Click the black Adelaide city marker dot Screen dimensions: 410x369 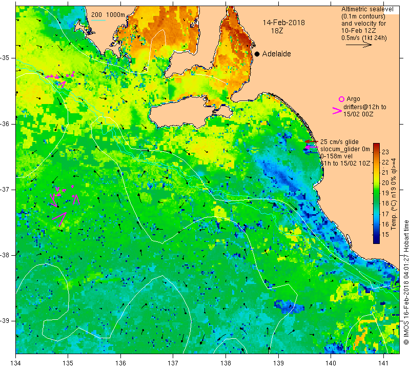[x=257, y=54]
